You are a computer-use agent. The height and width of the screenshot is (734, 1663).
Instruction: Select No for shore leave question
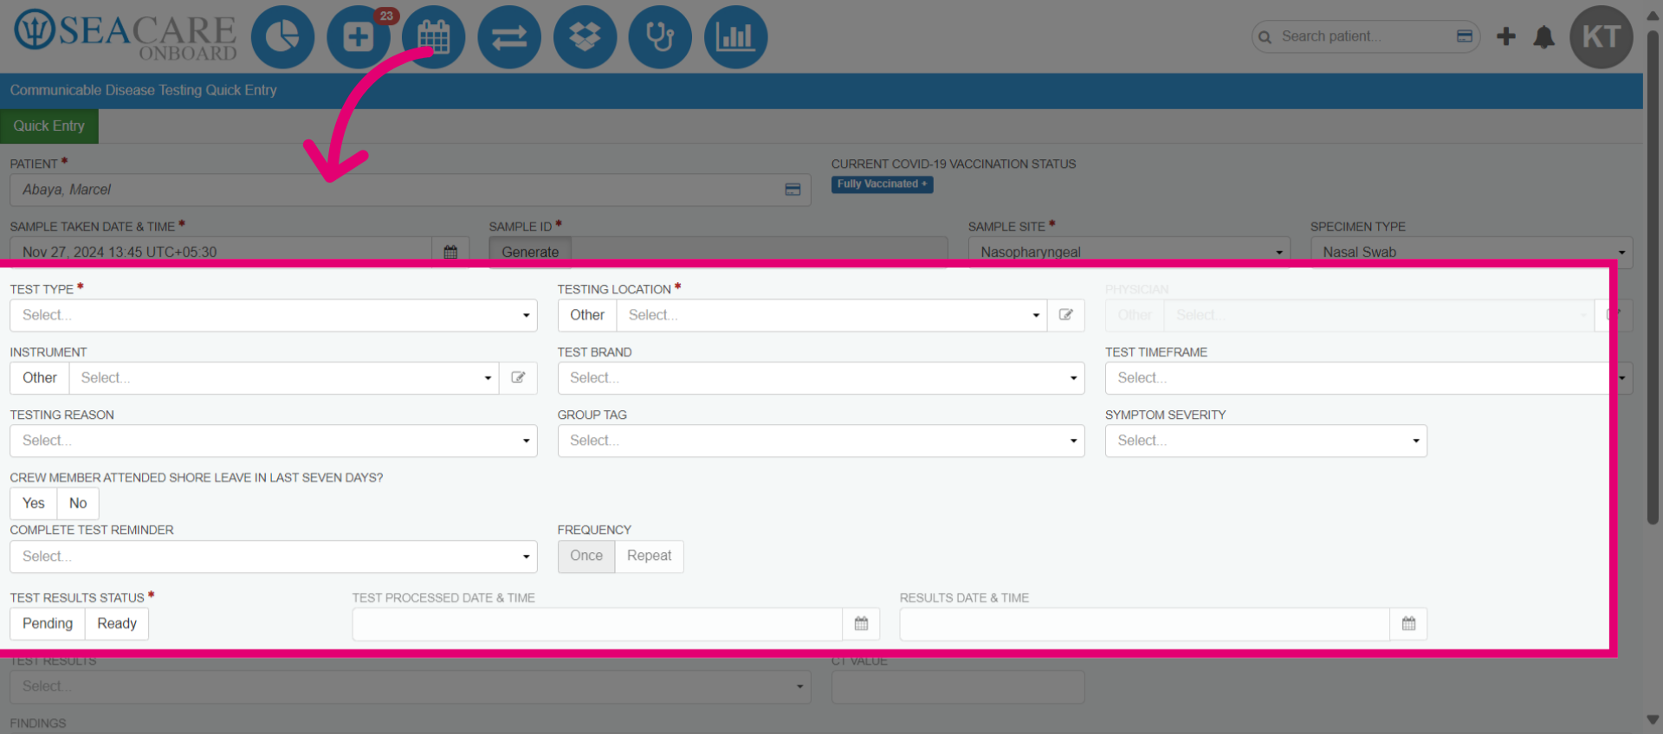[x=78, y=503]
